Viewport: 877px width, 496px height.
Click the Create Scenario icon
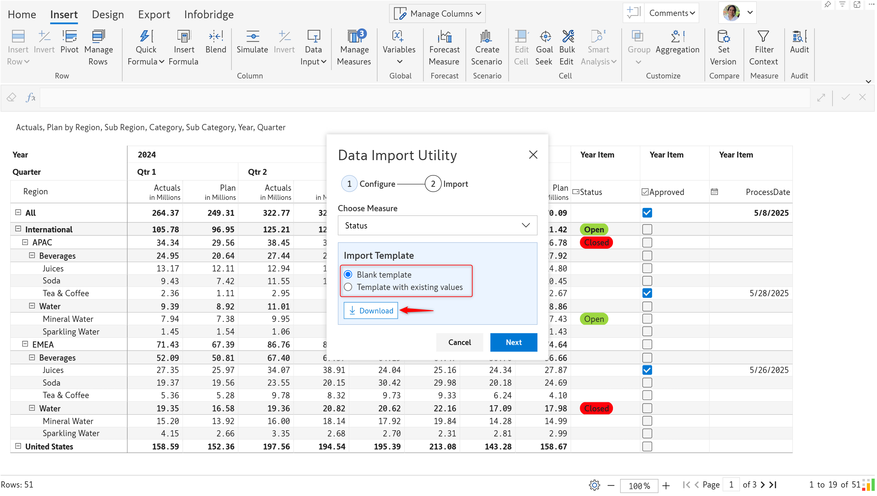click(486, 36)
